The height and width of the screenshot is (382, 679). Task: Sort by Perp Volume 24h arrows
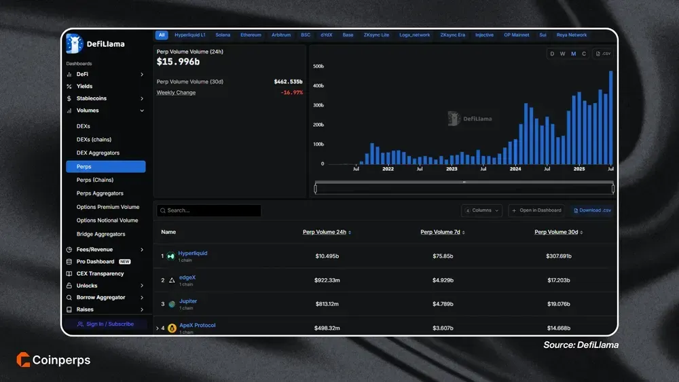click(x=350, y=233)
